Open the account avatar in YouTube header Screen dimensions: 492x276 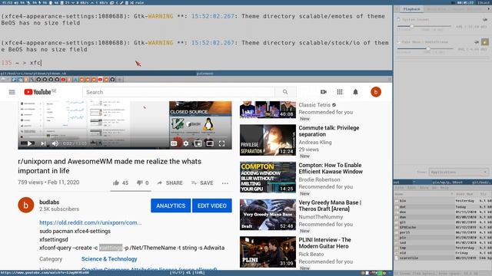tap(376, 92)
